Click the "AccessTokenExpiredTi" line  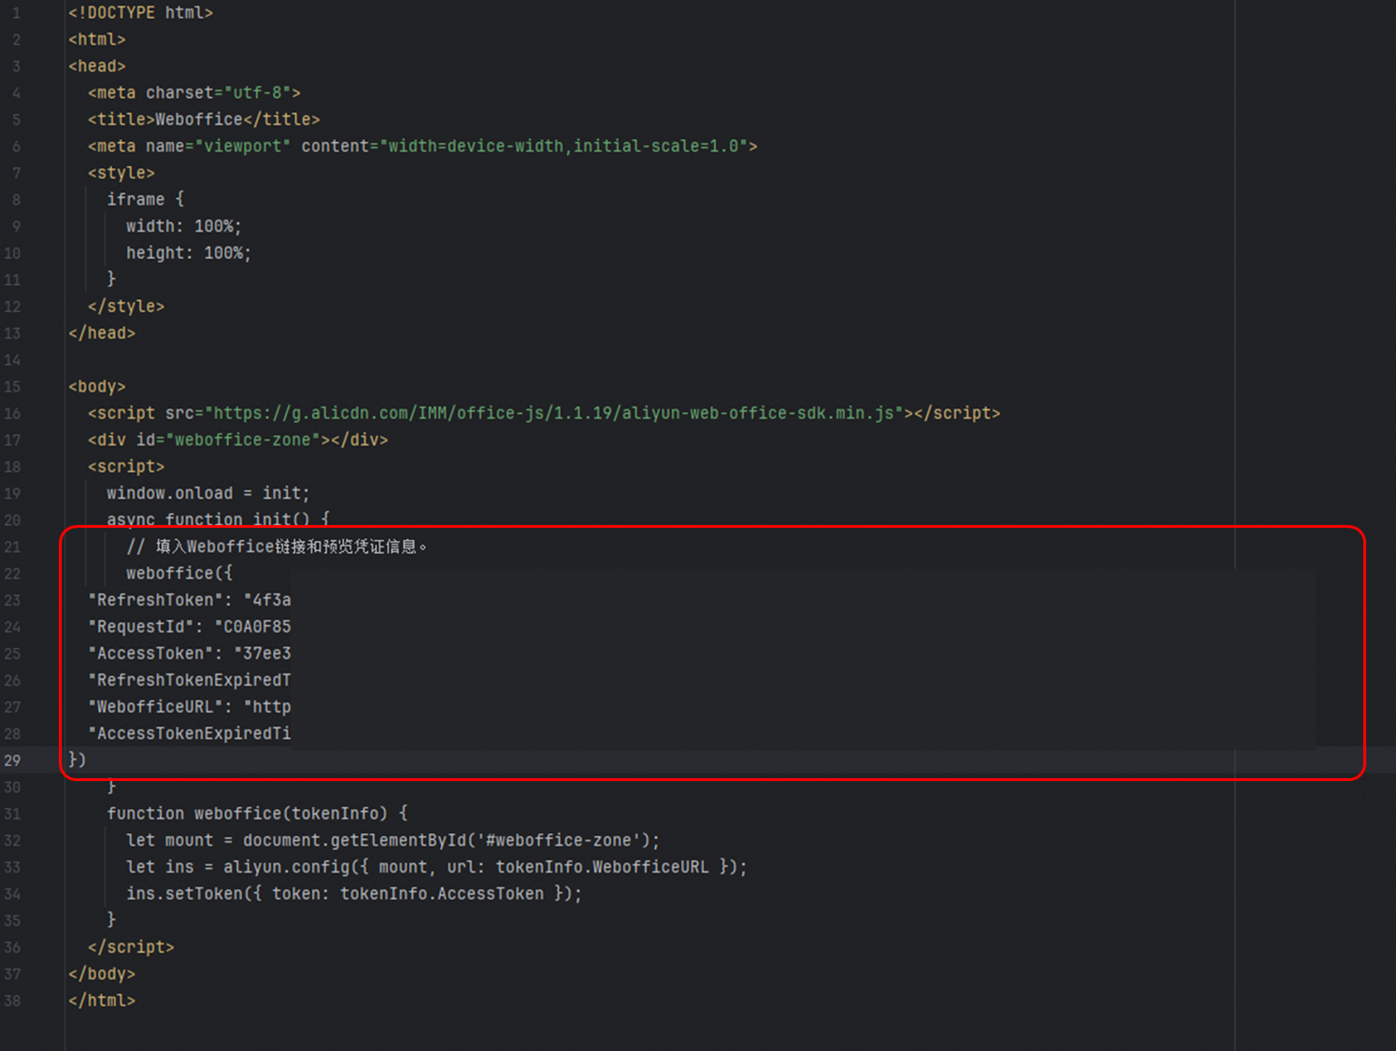tap(190, 733)
